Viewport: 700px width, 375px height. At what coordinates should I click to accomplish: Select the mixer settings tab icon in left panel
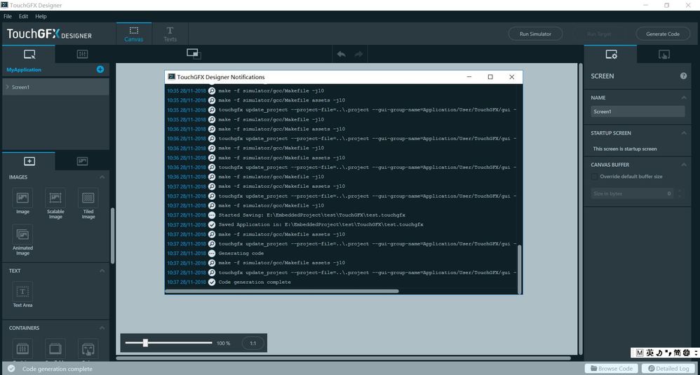click(x=82, y=54)
